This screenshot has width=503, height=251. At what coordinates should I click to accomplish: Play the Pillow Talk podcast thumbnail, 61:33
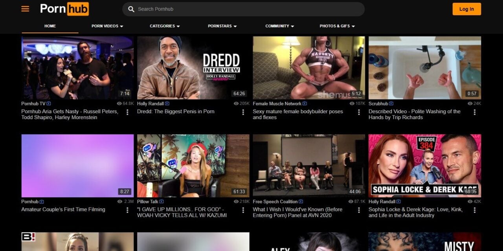(193, 166)
